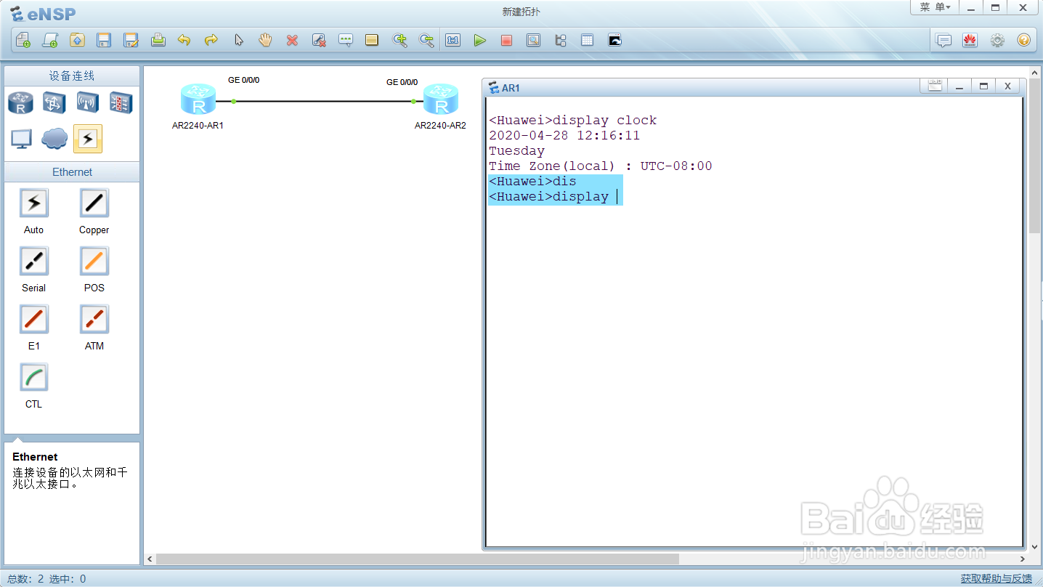The image size is (1043, 587).
Task: Open the 菜单 dropdown menu
Action: 935,7
